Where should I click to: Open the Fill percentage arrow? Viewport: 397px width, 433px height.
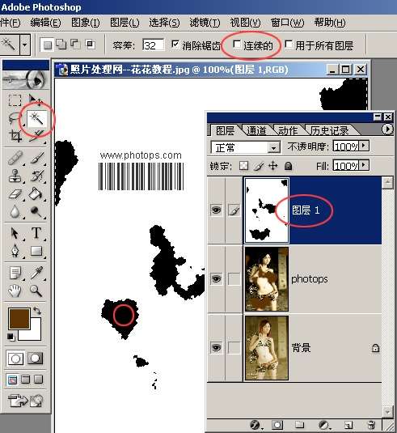364,165
